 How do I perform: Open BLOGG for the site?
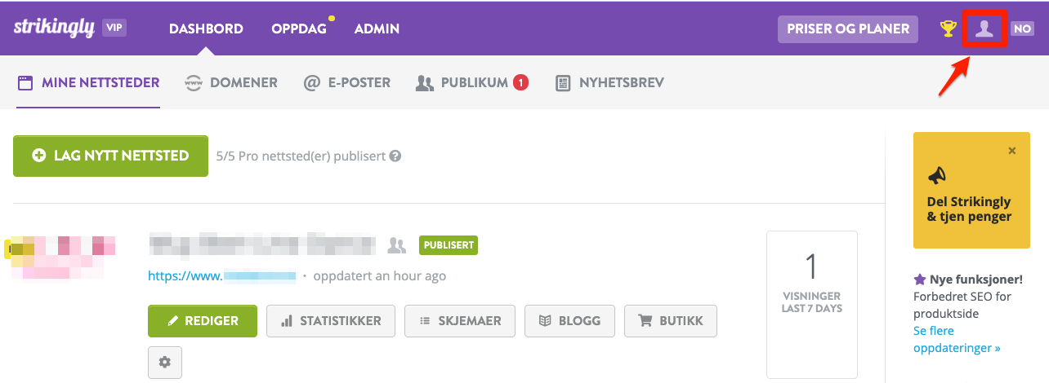(569, 321)
